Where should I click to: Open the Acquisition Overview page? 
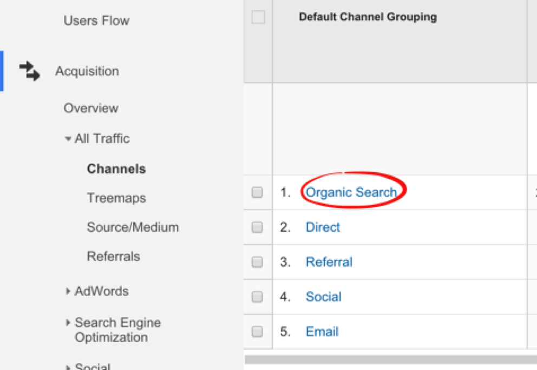pos(90,108)
